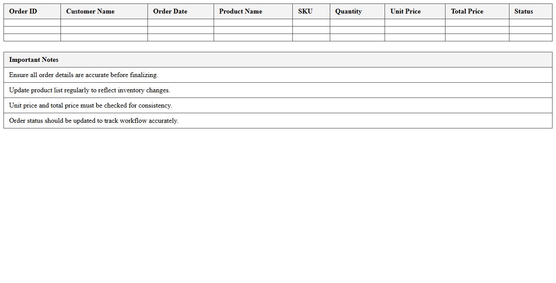The image size is (556, 283).
Task: Click last empty row cell under Total Price
Action: point(477,37)
